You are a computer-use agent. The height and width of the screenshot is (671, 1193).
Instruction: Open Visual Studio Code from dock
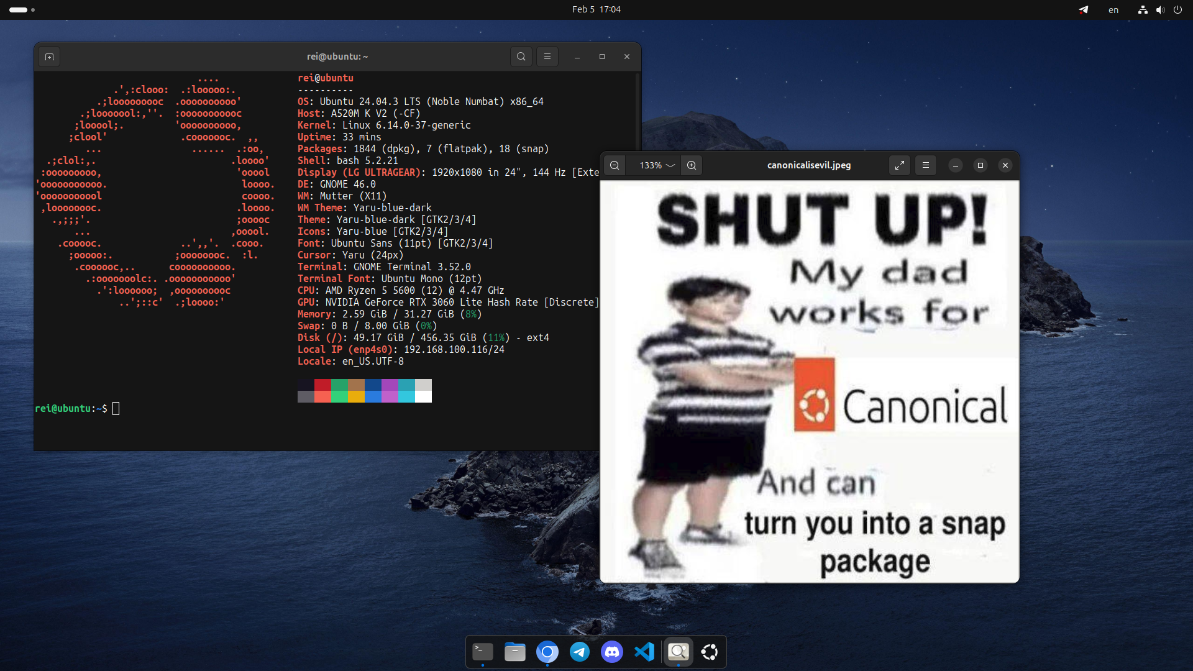tap(644, 652)
